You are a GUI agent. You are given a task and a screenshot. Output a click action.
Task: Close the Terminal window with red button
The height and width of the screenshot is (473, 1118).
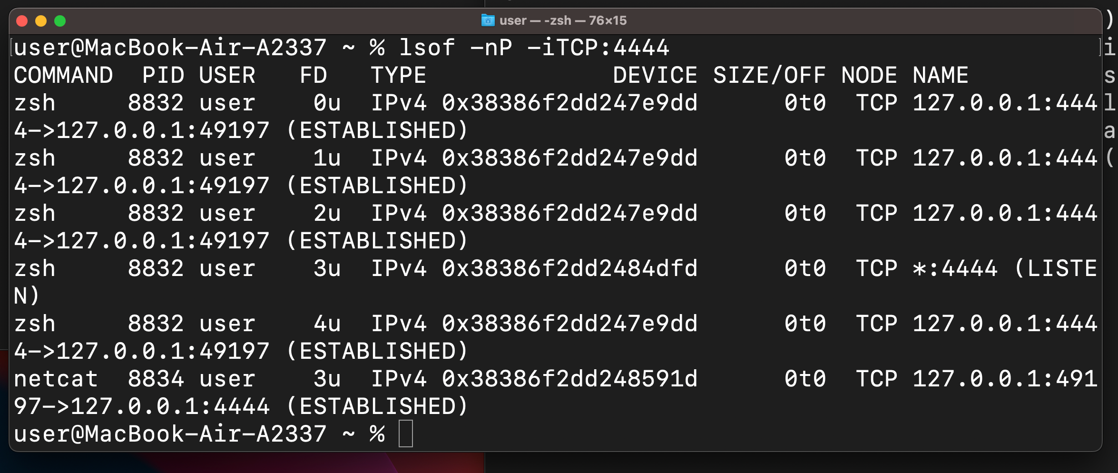tap(22, 21)
